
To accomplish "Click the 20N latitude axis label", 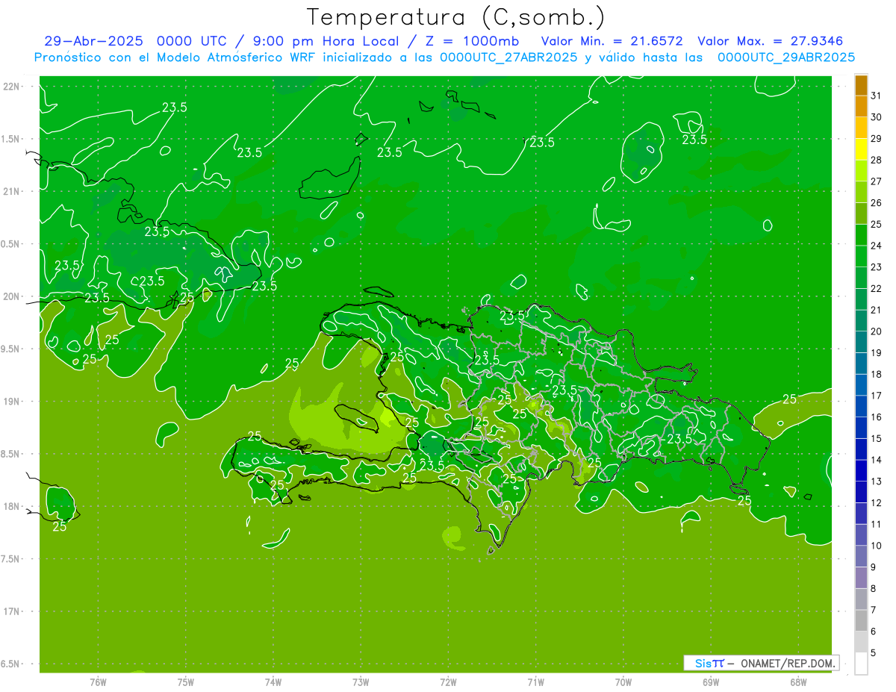I will pos(12,297).
